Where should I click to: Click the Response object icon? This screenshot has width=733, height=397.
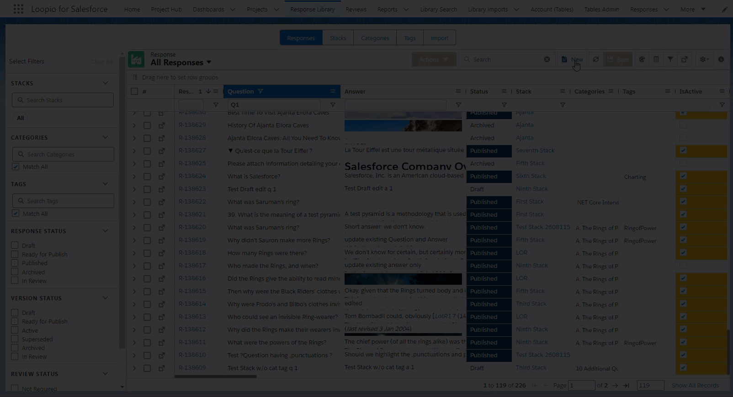[x=136, y=59]
